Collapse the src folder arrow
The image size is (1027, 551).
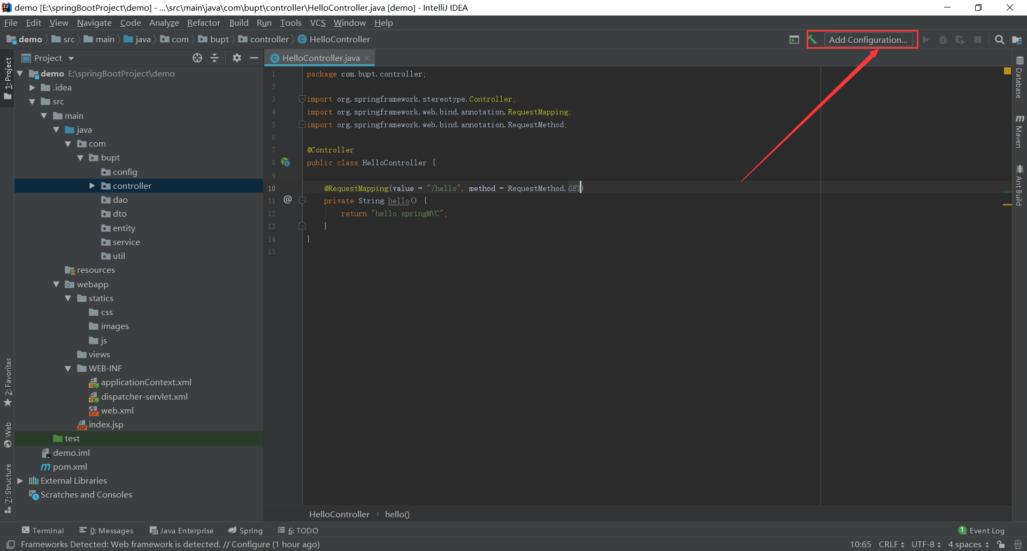[x=32, y=102]
